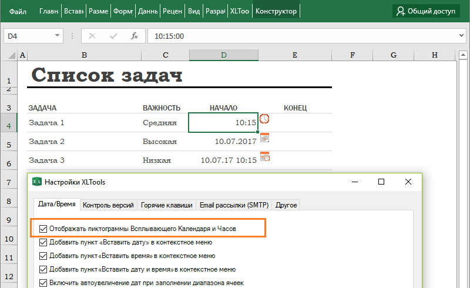Click the Средняя importance cell

[165, 122]
